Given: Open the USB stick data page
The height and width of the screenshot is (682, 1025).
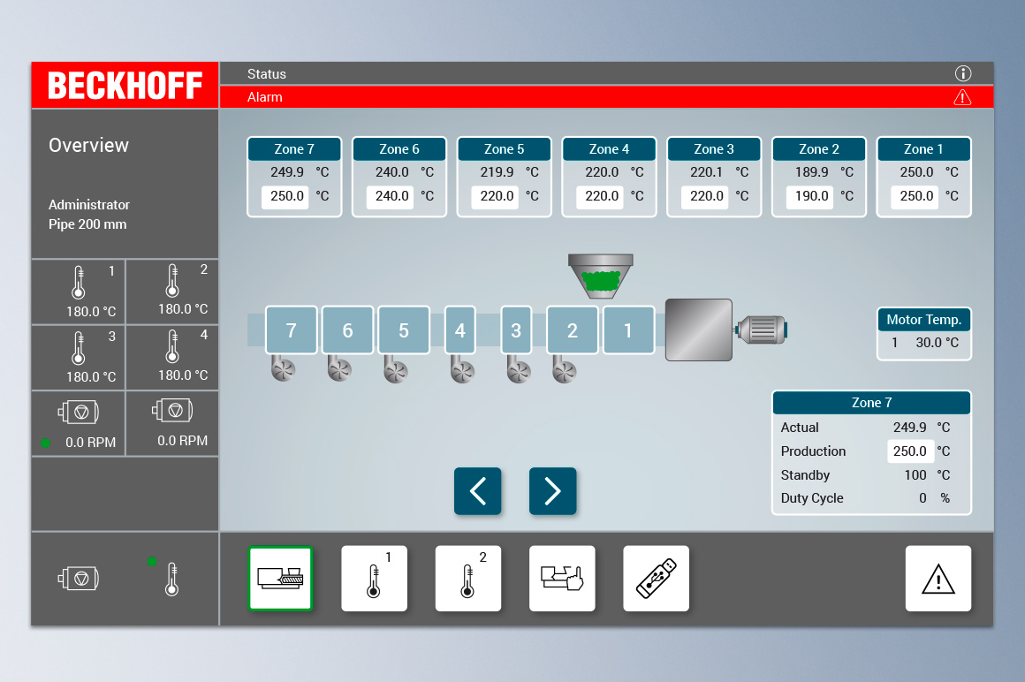Looking at the screenshot, I should click(x=656, y=579).
